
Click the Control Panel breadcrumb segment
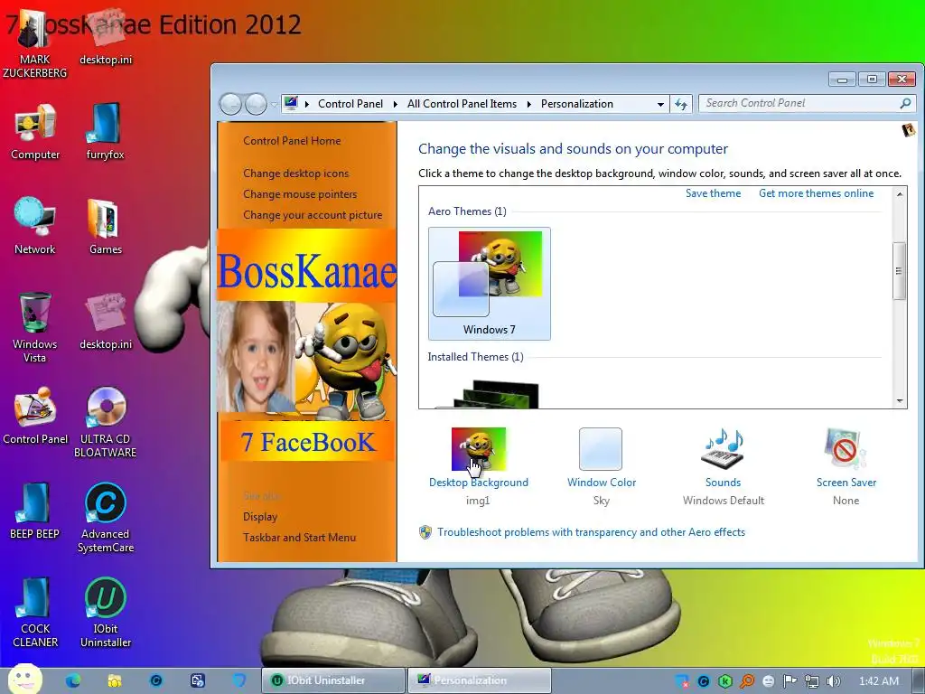point(350,104)
